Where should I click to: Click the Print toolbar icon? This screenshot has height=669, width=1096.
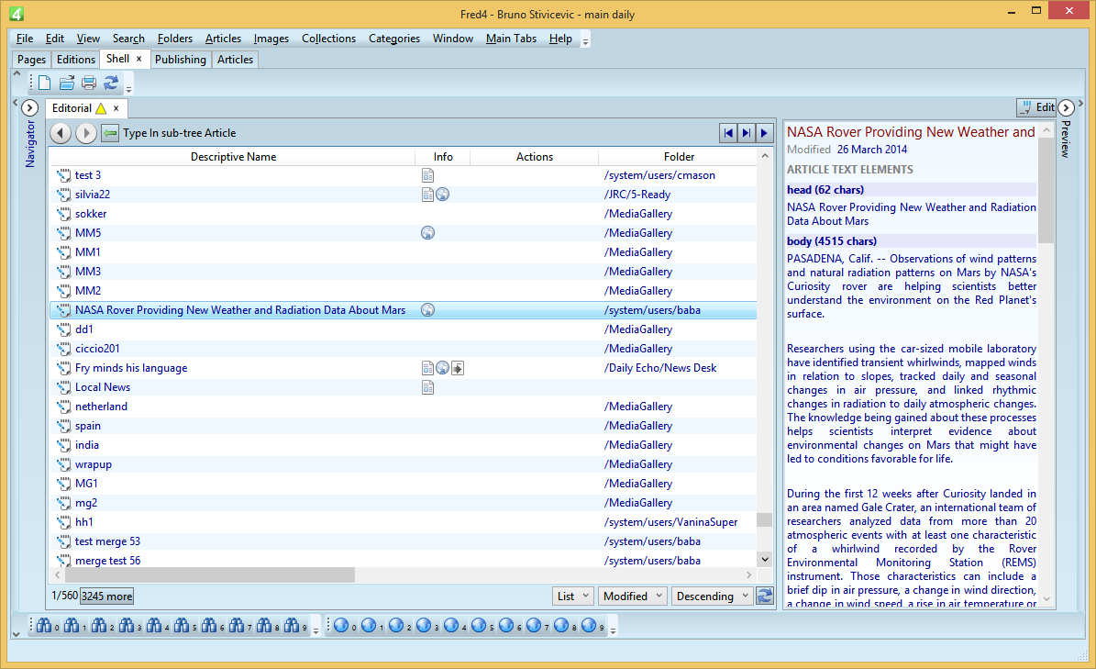coord(89,84)
